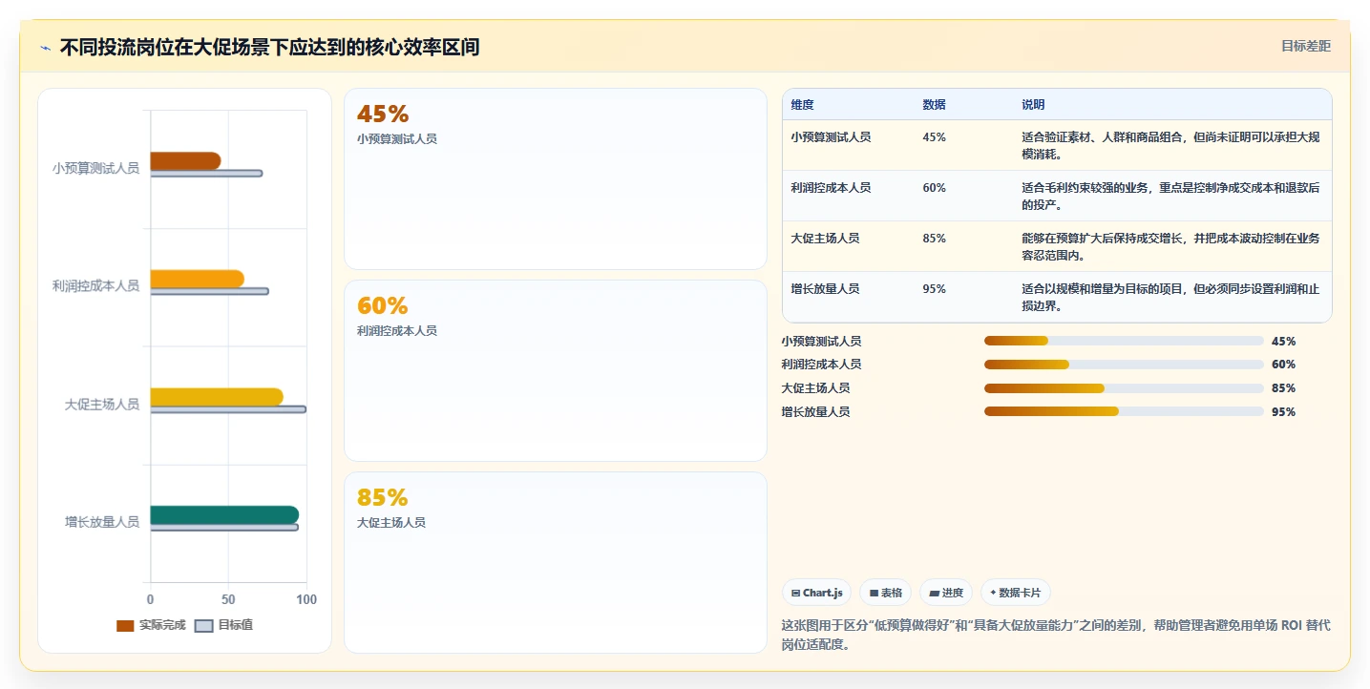The height and width of the screenshot is (689, 1370).
Task: Click the small blue icon before the title
Action: click(x=46, y=48)
